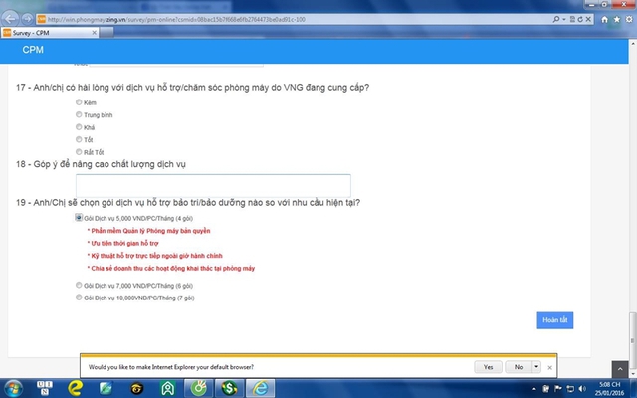This screenshot has width=637, height=398.
Task: Open the Tools gear icon
Action: pyautogui.click(x=629, y=19)
